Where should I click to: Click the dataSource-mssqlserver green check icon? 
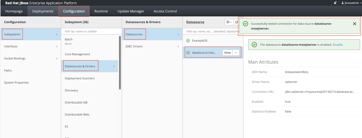188,53
